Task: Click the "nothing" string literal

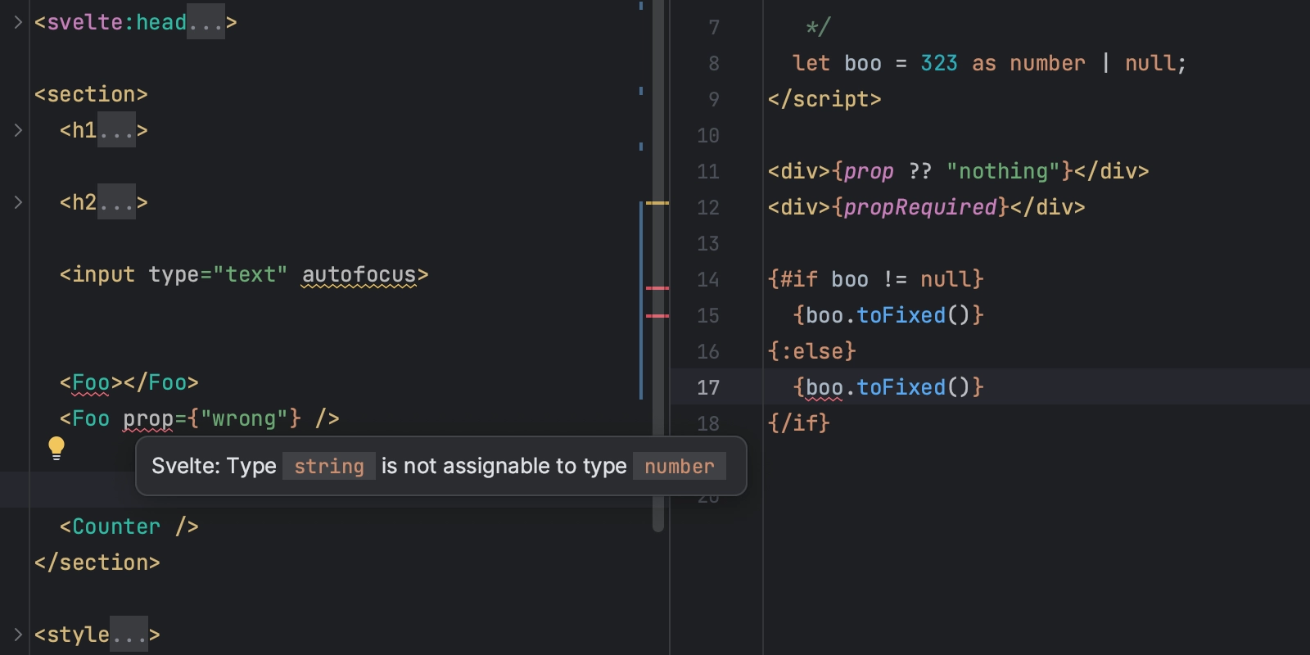Action: pos(1003,171)
